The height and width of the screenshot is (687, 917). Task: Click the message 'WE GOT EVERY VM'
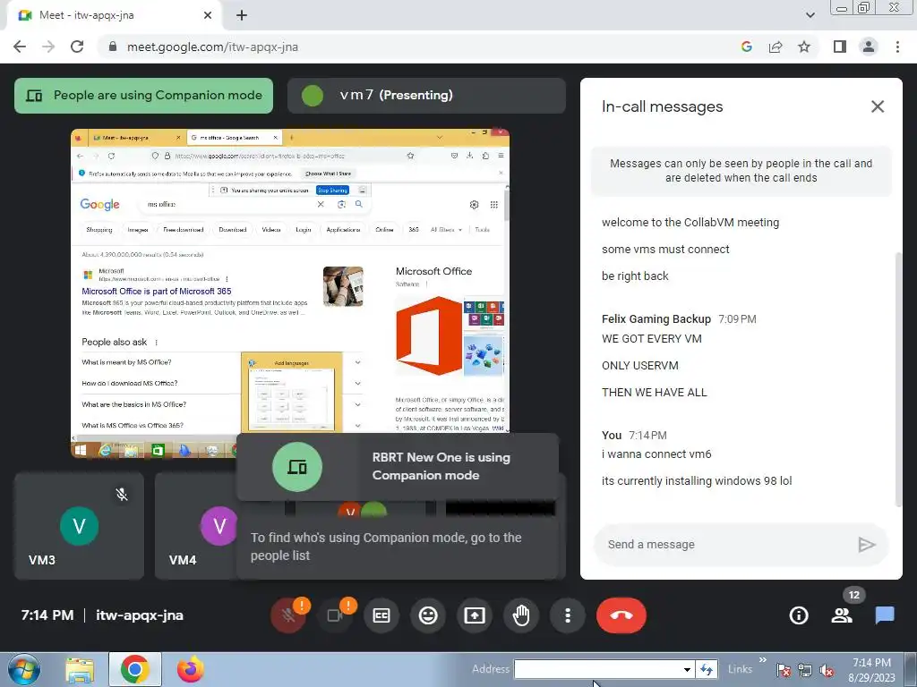(x=652, y=339)
